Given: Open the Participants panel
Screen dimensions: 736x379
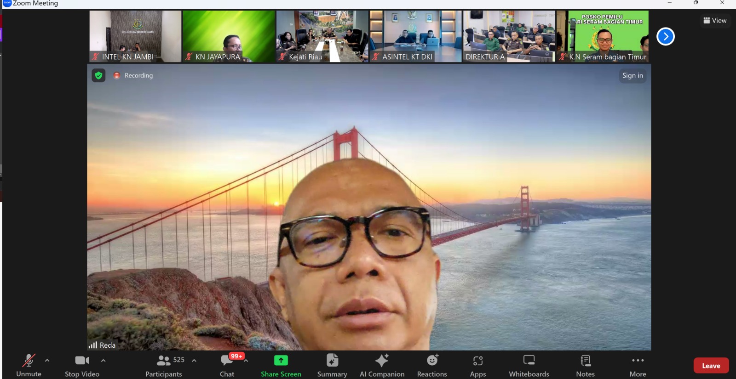Looking at the screenshot, I should point(164,365).
